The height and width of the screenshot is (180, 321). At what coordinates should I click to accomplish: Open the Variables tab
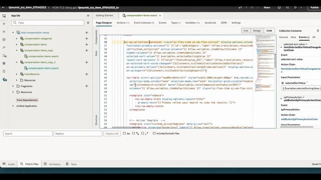click(193, 22)
